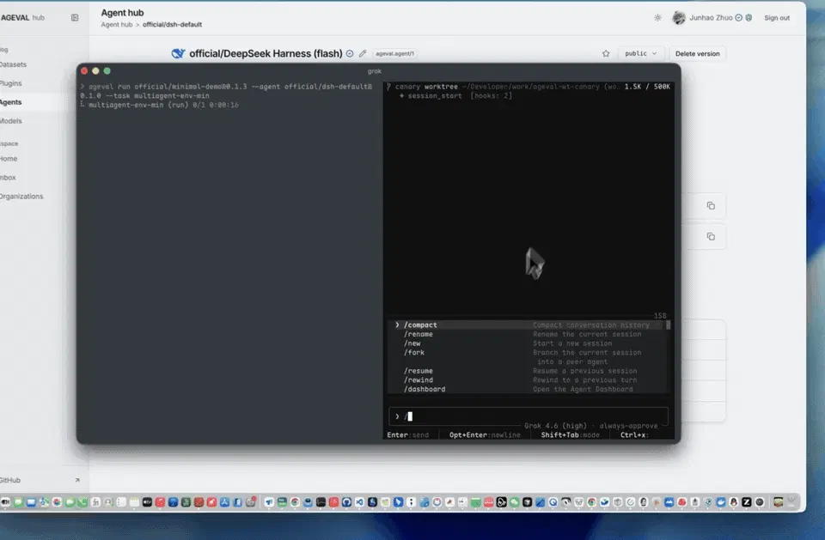Open Plugins in the sidebar

[x=10, y=83]
